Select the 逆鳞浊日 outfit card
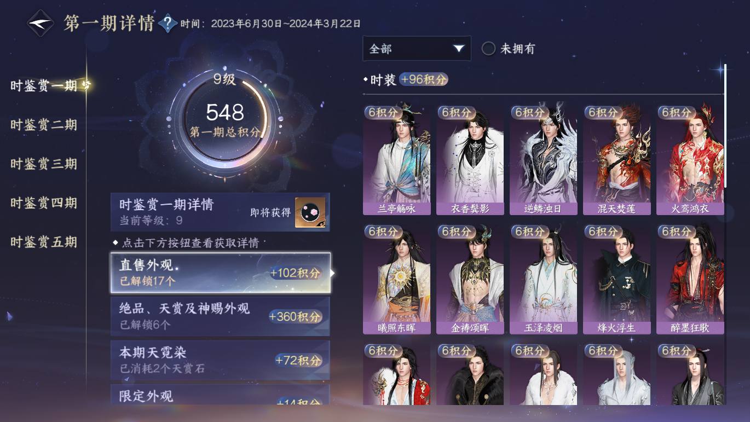The height and width of the screenshot is (422, 750). pyautogui.click(x=543, y=159)
